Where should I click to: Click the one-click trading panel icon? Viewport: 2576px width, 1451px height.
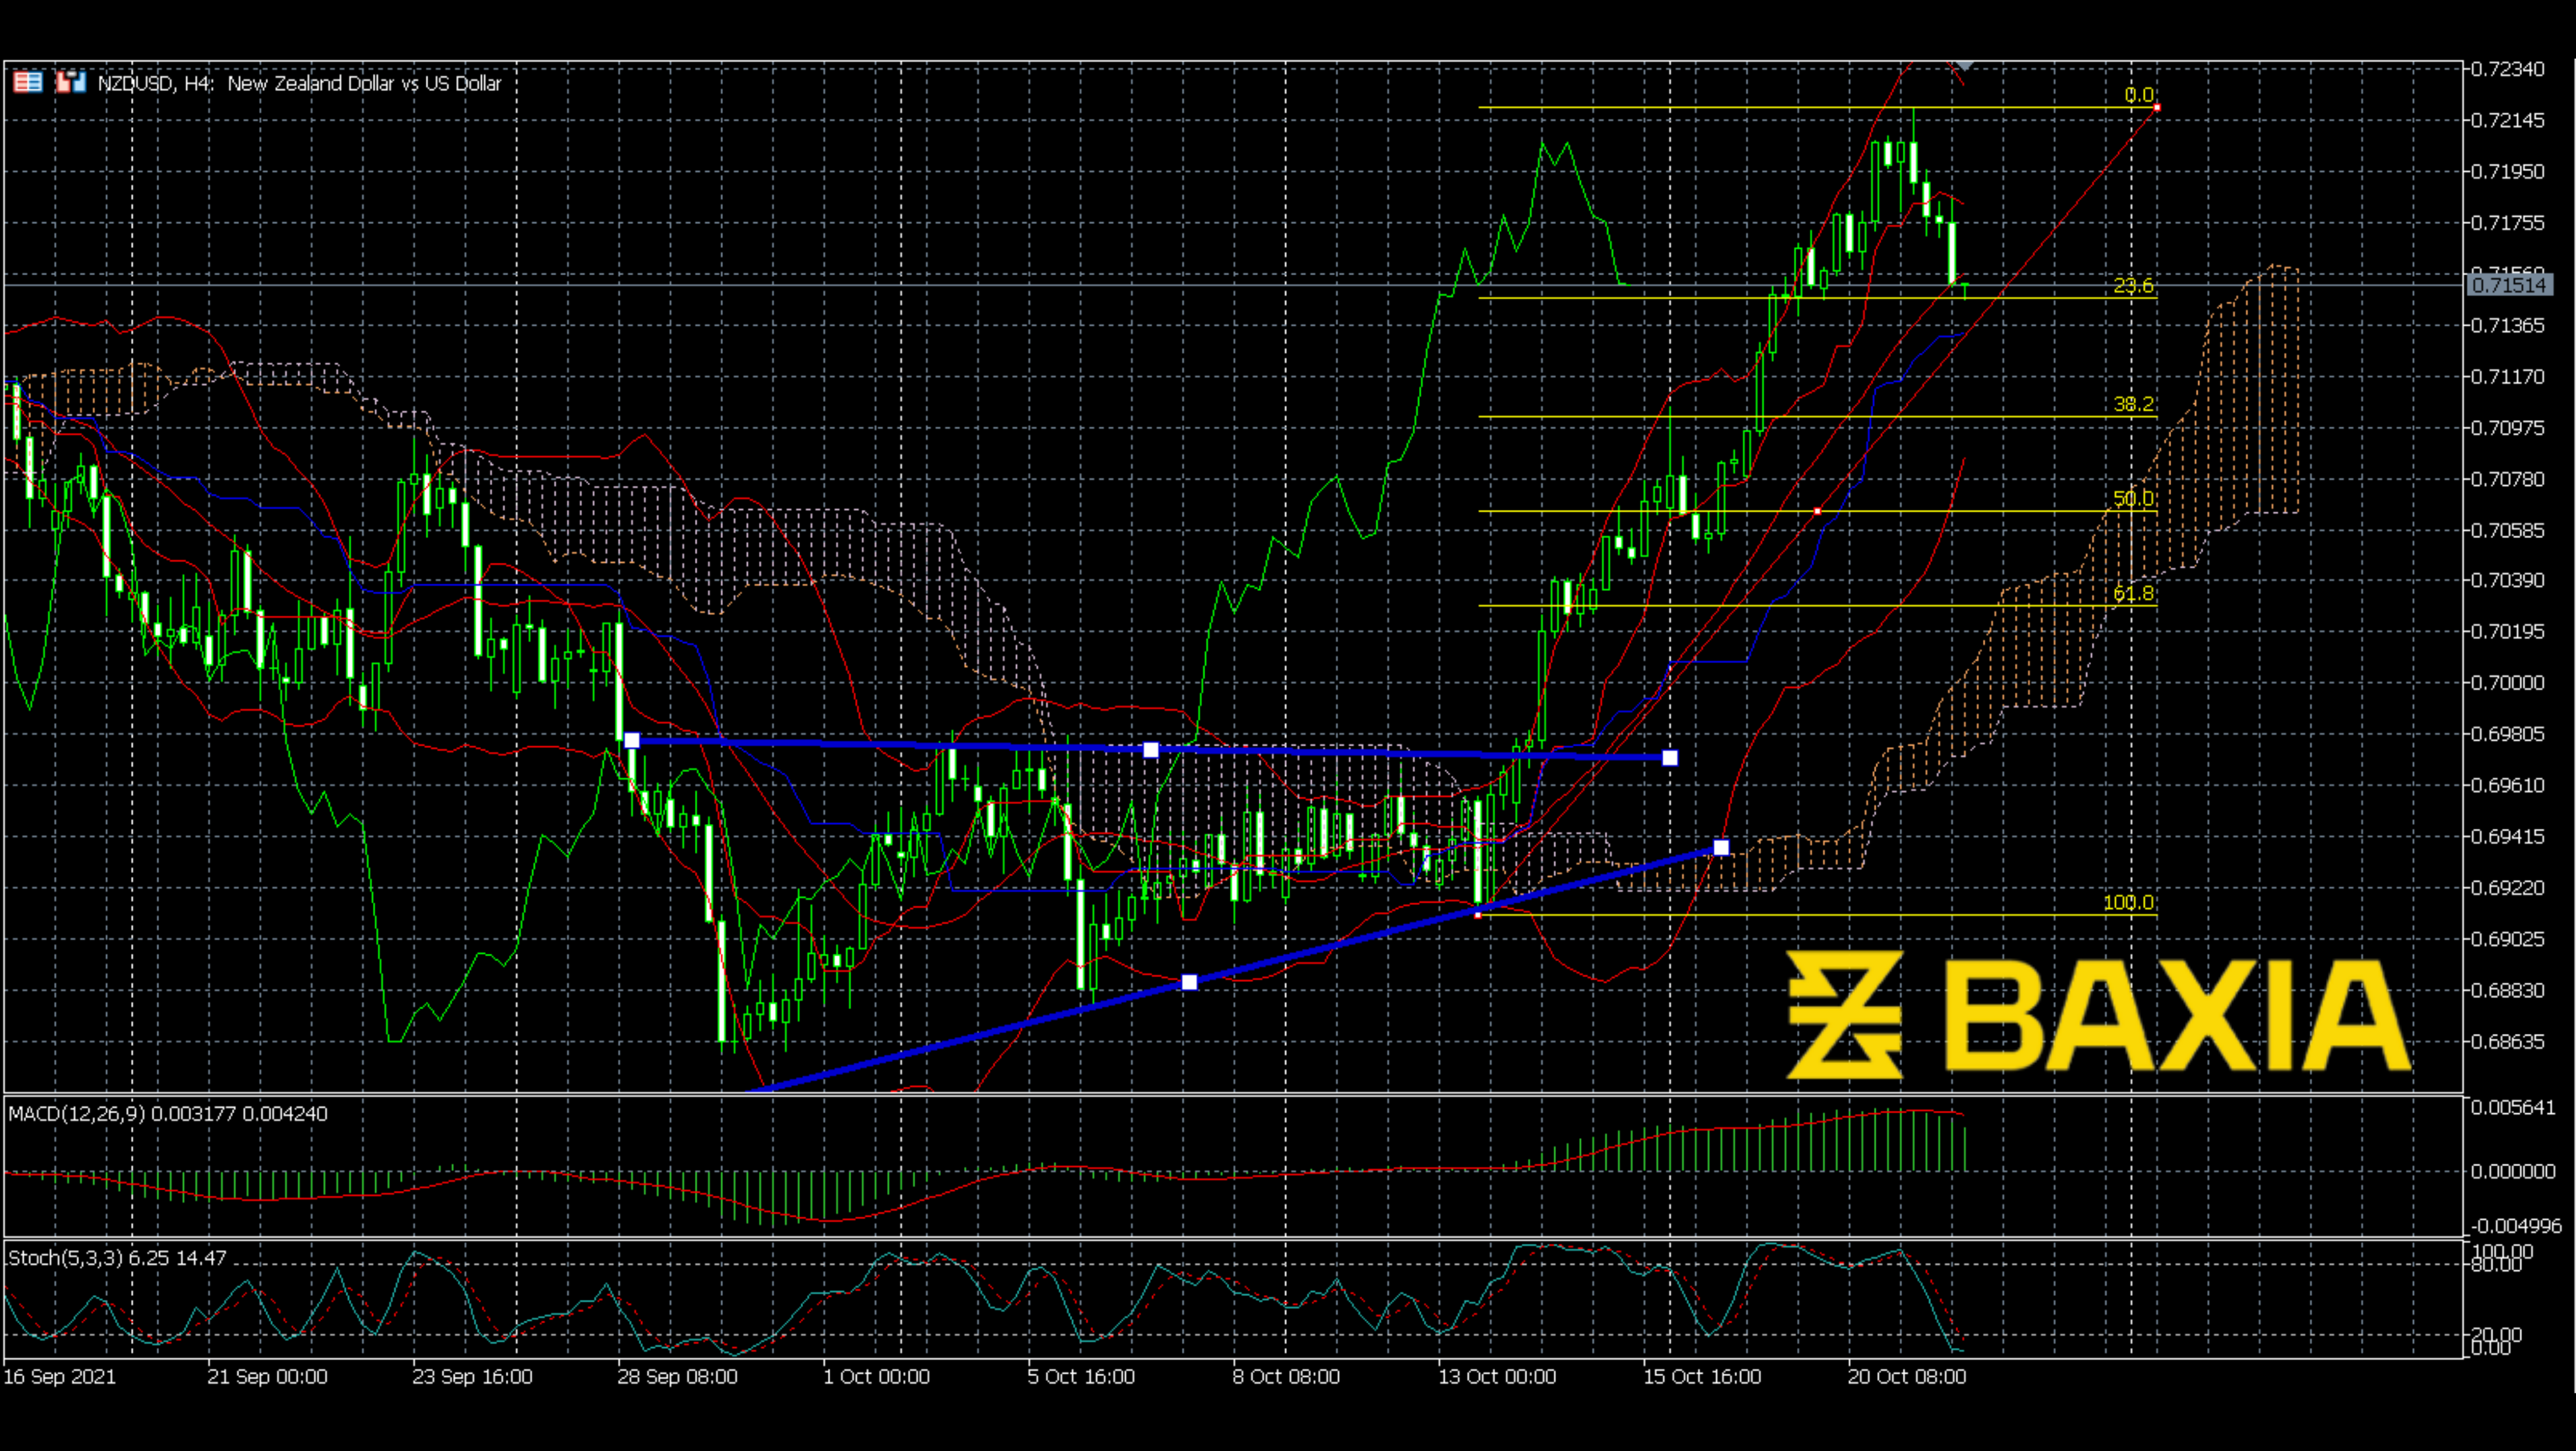pos(71,82)
